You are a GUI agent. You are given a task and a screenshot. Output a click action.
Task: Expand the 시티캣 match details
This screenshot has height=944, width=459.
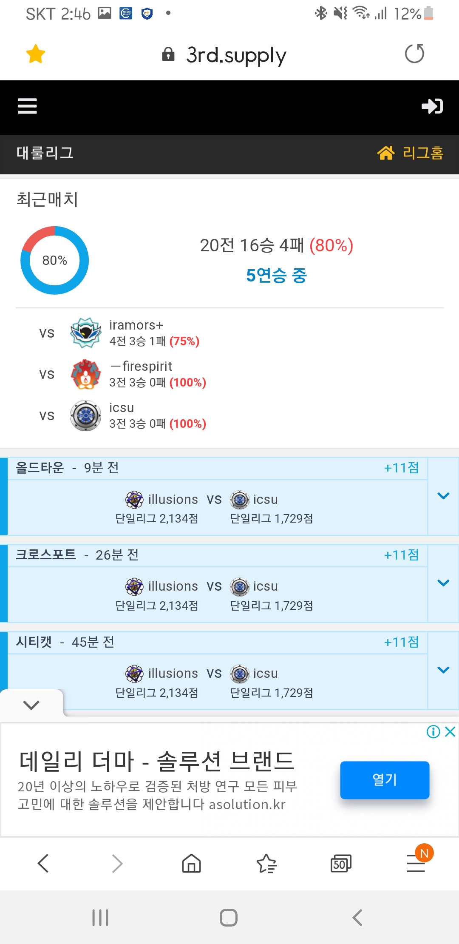pos(443,670)
